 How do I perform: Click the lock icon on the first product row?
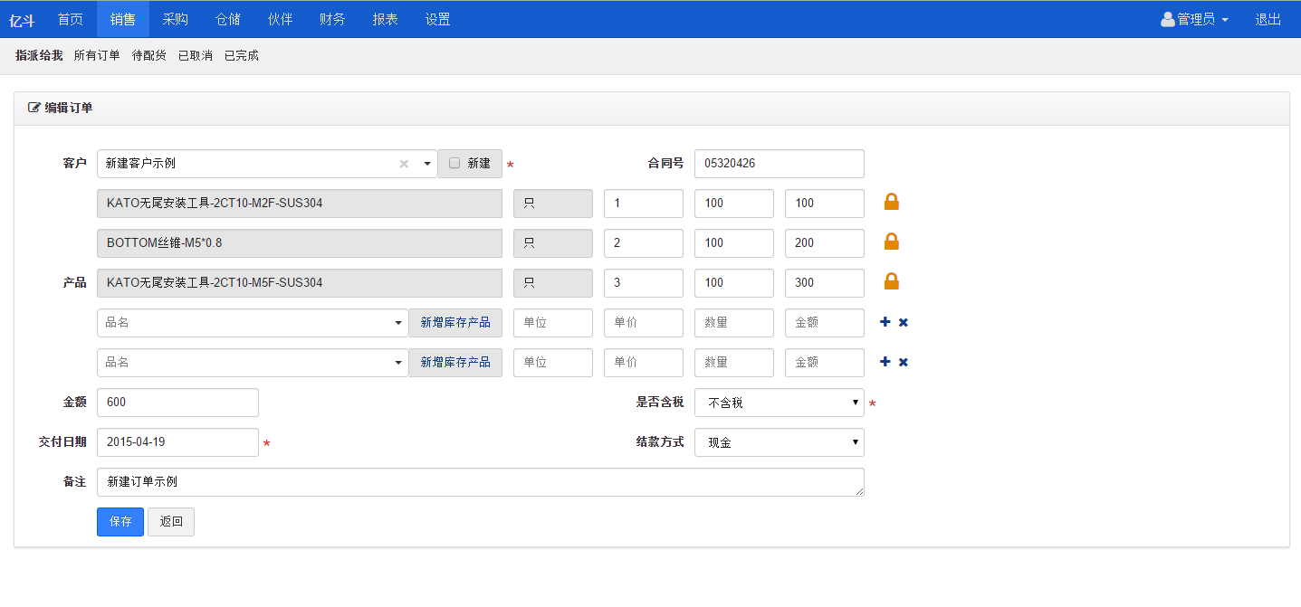[891, 202]
